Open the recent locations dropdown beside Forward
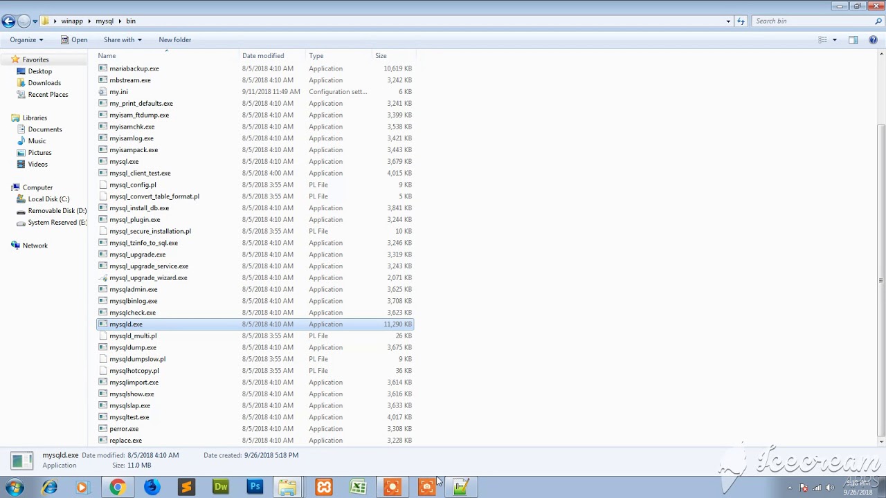 point(35,21)
